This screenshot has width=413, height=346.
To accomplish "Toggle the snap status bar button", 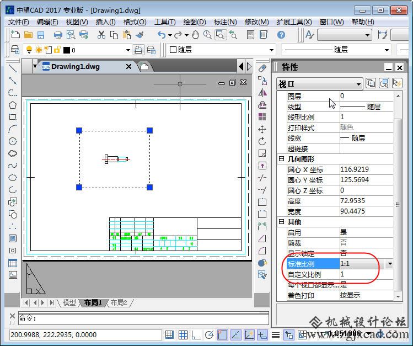I will [169, 334].
